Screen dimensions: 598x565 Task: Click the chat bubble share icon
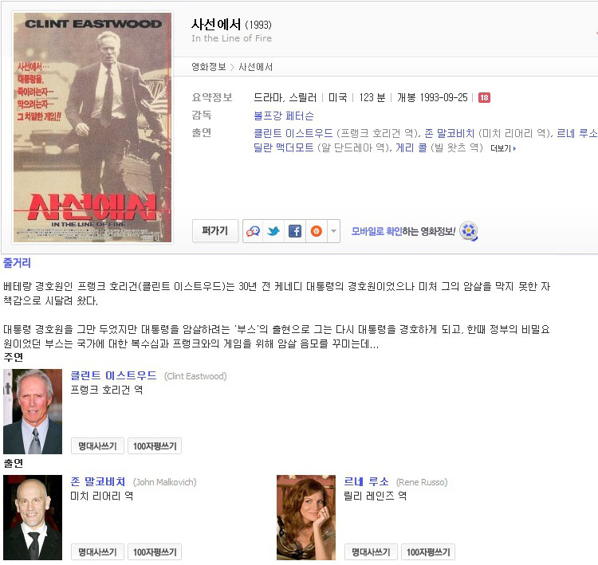pyautogui.click(x=253, y=231)
